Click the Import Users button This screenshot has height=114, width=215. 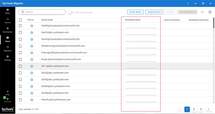click(x=154, y=12)
